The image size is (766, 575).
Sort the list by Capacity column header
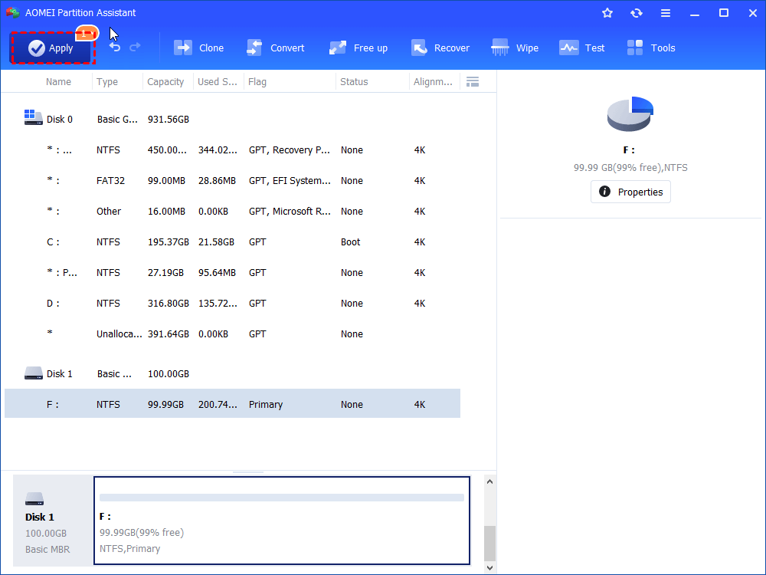pos(165,82)
